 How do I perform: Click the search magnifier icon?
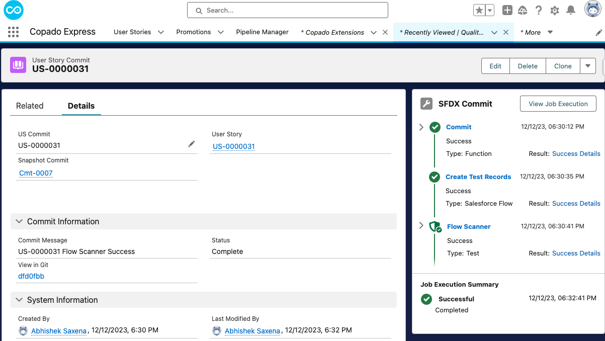coord(199,11)
